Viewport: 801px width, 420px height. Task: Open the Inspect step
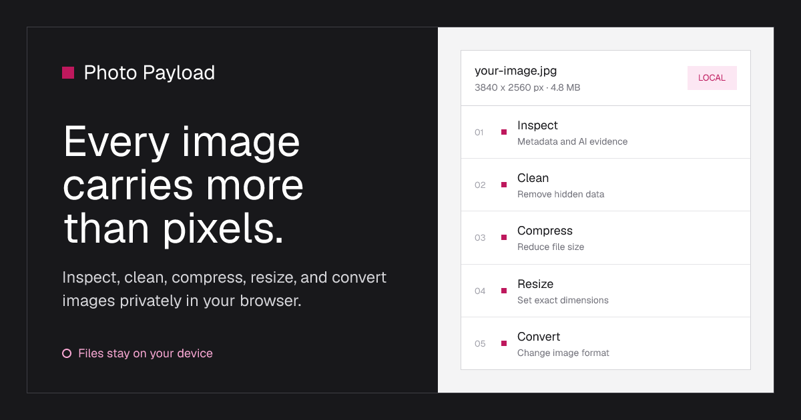(605, 132)
